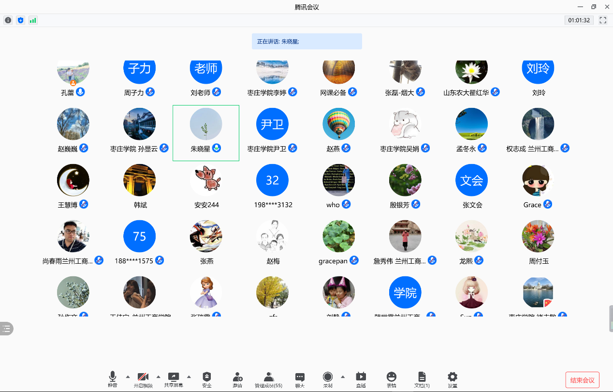Click the red 结束会议 button
Image resolution: width=613 pixels, height=392 pixels.
point(582,380)
